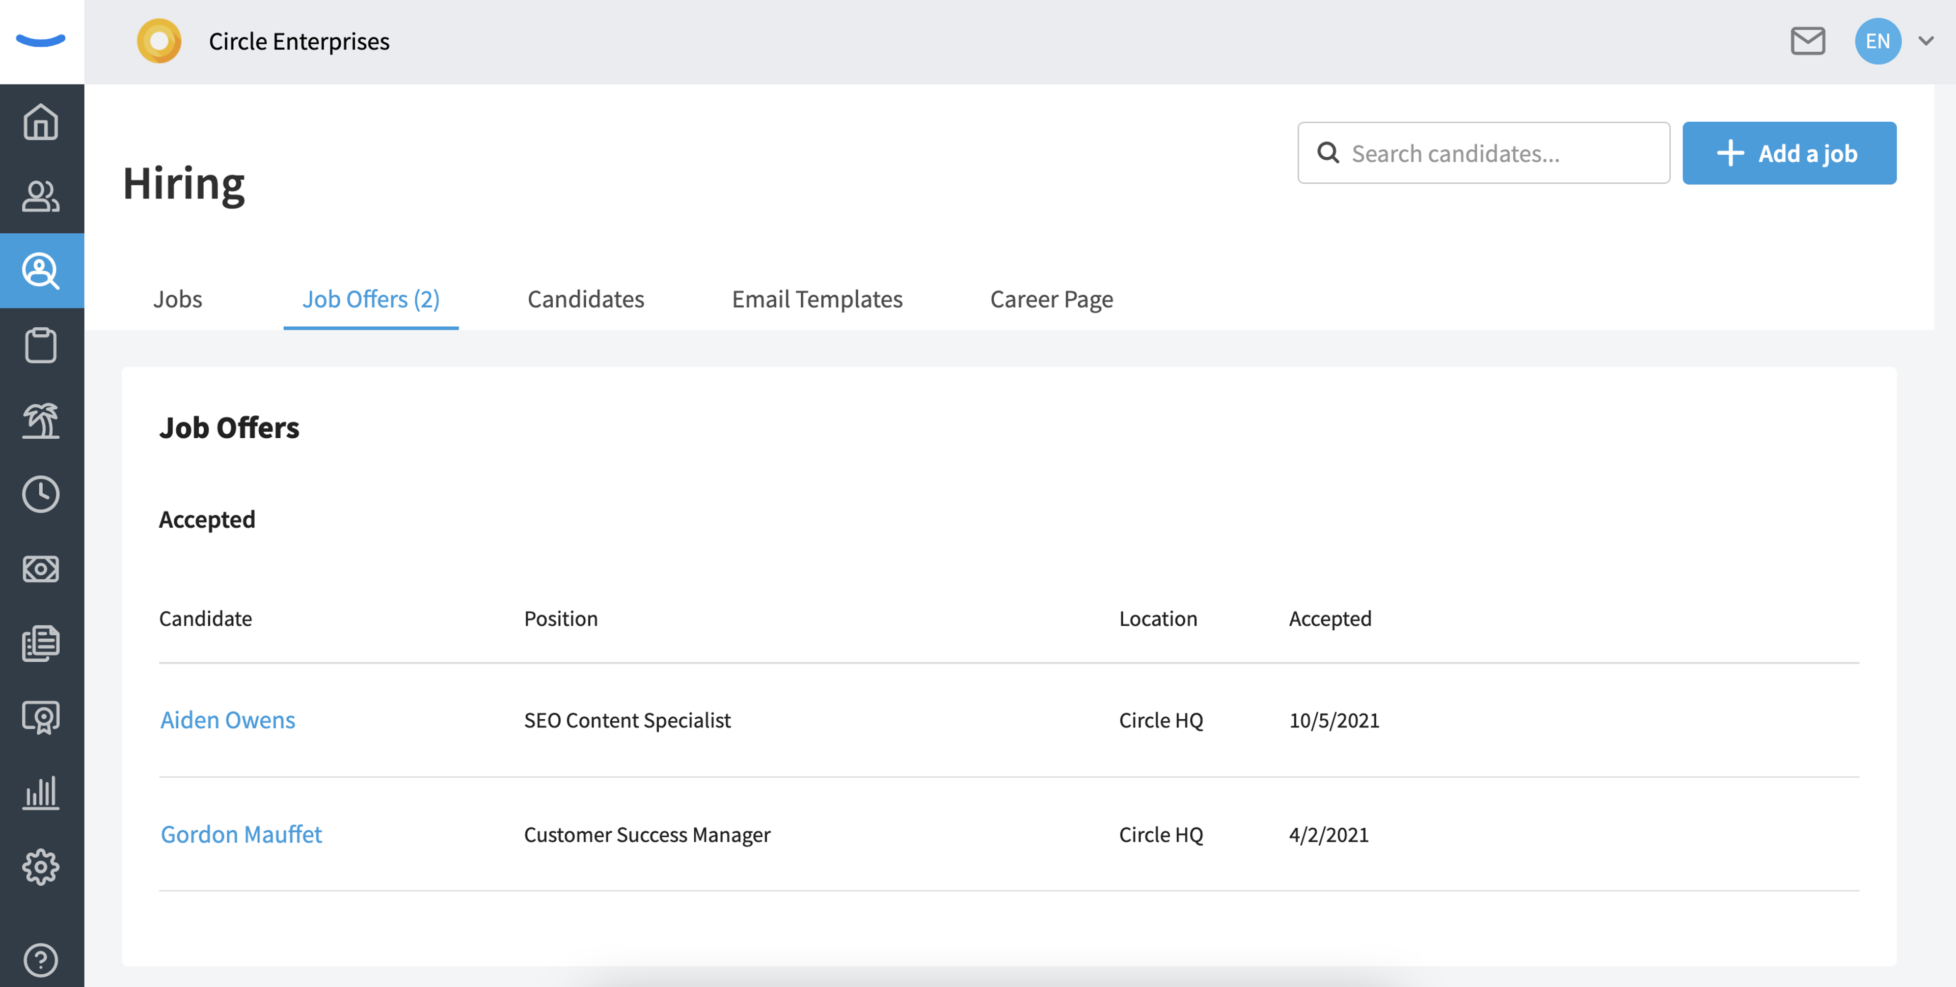Open the documents sidebar icon
The height and width of the screenshot is (987, 1956).
[41, 643]
